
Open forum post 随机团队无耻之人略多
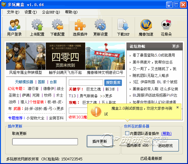click(x=151, y=76)
